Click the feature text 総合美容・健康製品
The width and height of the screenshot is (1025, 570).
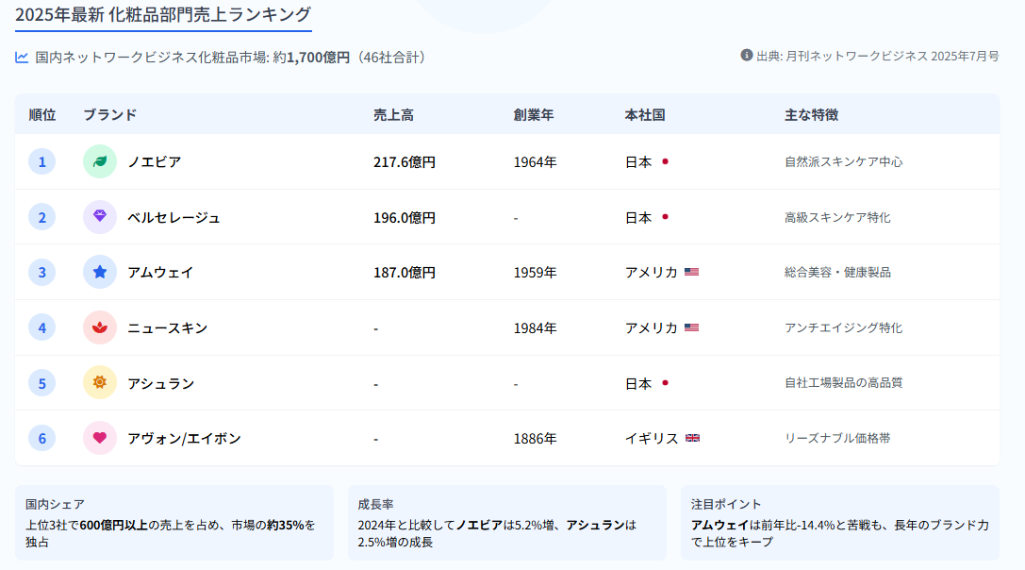click(837, 272)
